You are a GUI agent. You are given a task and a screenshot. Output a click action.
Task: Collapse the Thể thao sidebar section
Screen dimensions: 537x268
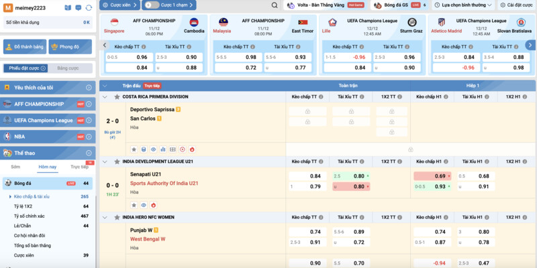click(89, 153)
